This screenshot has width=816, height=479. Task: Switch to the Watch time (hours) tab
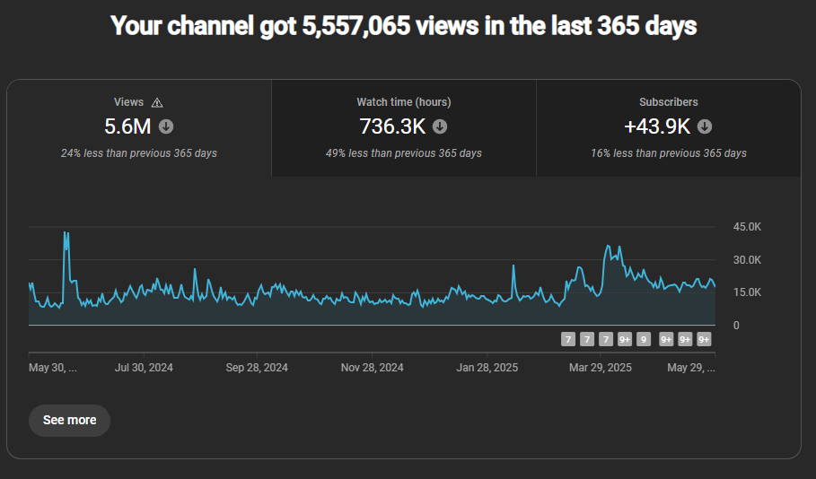[404, 128]
